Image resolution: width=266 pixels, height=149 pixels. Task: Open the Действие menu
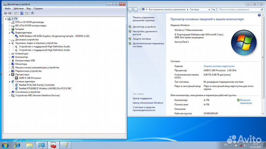(18, 8)
